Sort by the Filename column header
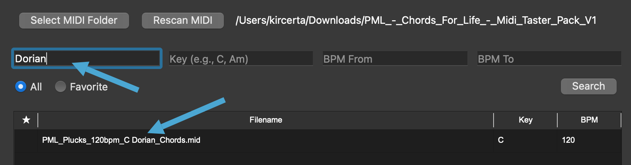This screenshot has width=631, height=165. point(266,120)
